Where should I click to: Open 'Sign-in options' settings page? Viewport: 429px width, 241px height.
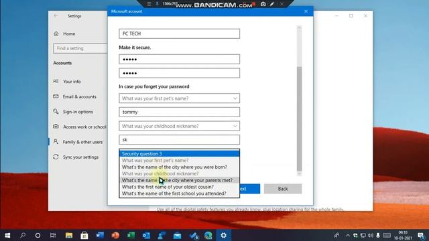78,112
